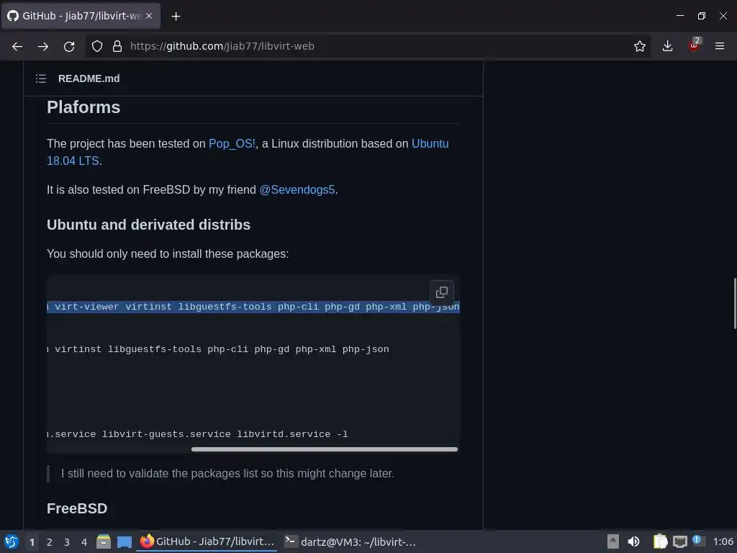Image resolution: width=737 pixels, height=553 pixels.
Task: Switch to workspace 4
Action: point(84,542)
